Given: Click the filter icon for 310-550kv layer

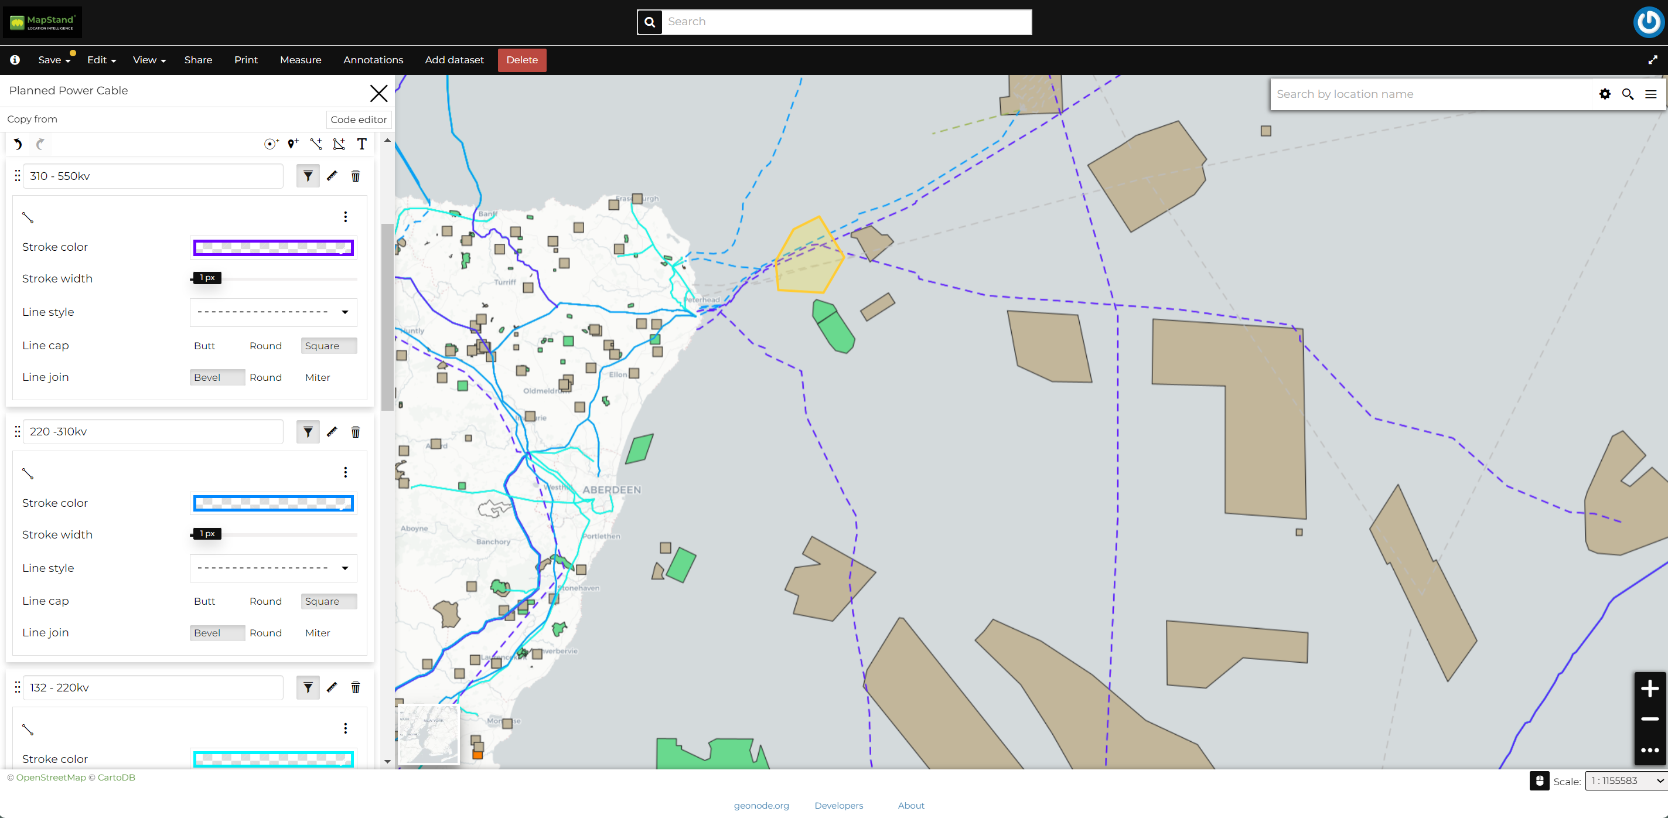Looking at the screenshot, I should click(309, 176).
